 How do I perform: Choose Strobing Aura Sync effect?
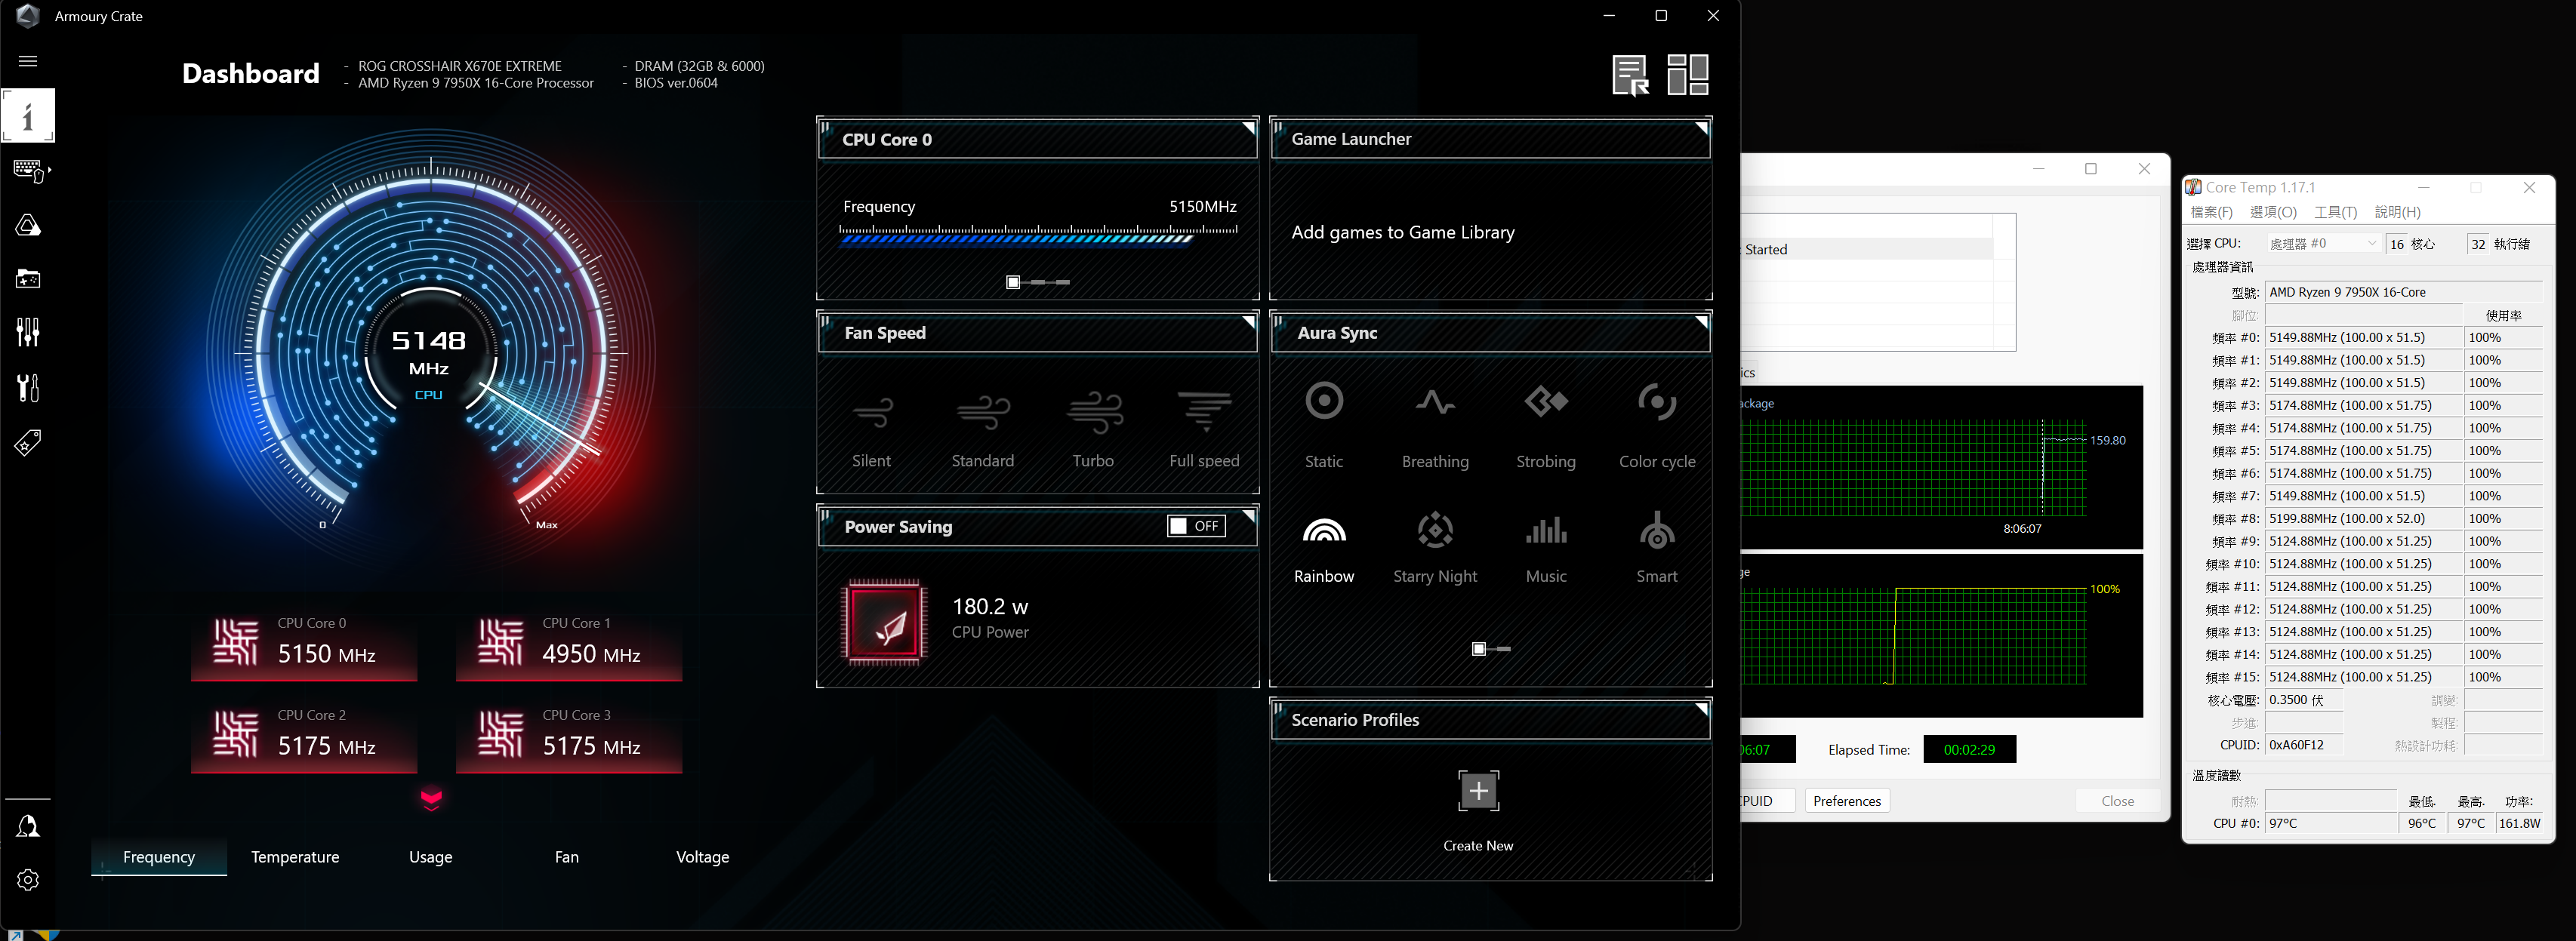pyautogui.click(x=1546, y=425)
